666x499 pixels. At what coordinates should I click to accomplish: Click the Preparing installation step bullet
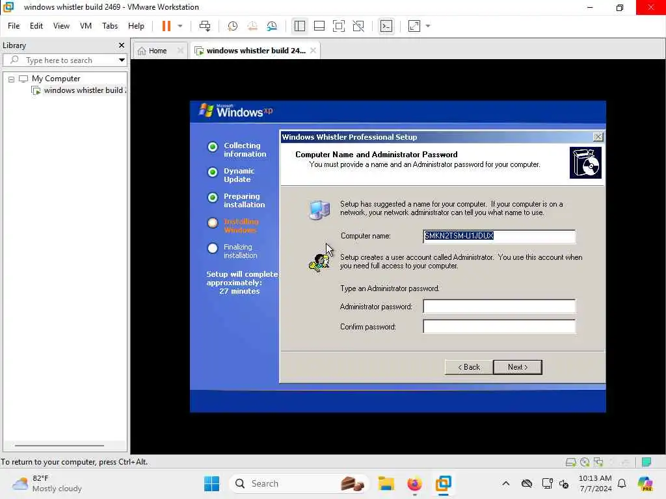(213, 198)
